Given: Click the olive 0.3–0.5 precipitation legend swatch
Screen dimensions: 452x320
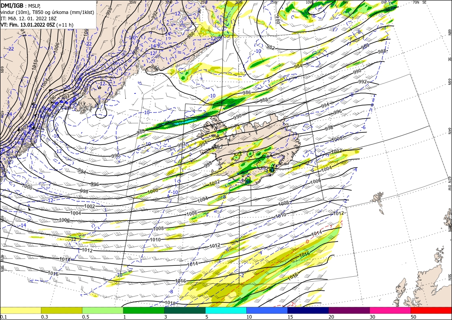Looking at the screenshot, I should (61, 310).
